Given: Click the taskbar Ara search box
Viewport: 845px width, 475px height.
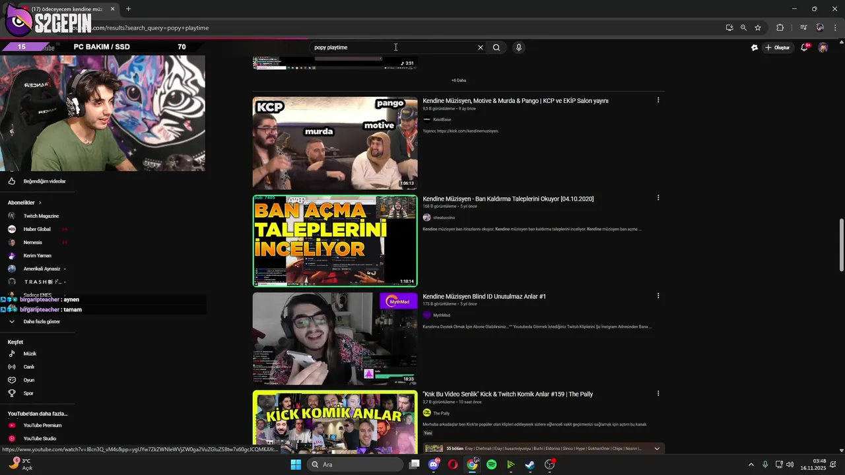Looking at the screenshot, I should [x=355, y=464].
